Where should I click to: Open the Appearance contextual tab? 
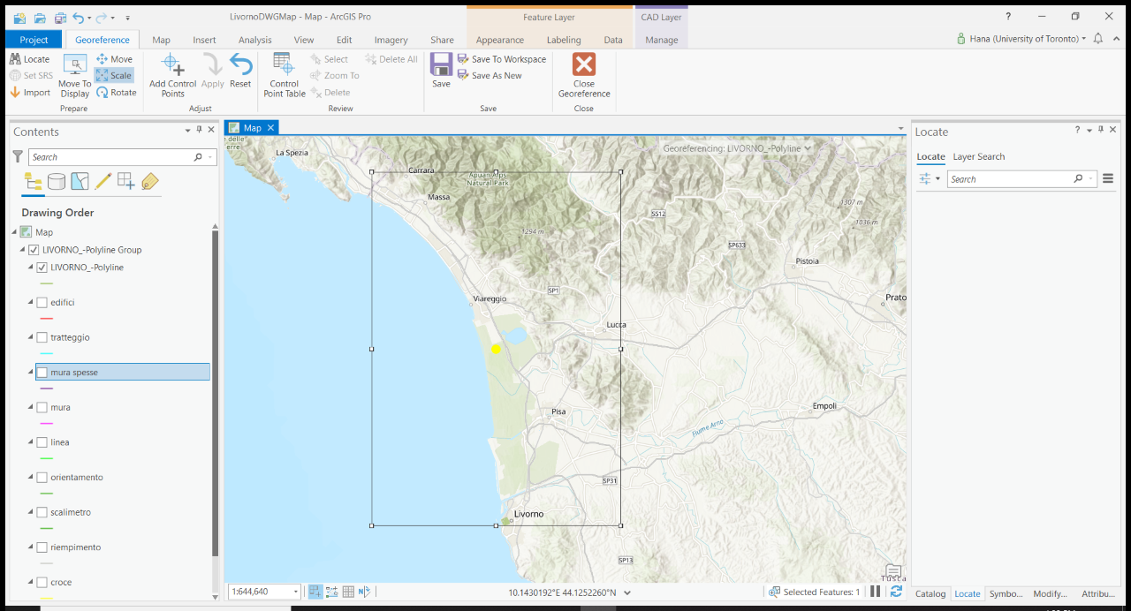click(500, 40)
